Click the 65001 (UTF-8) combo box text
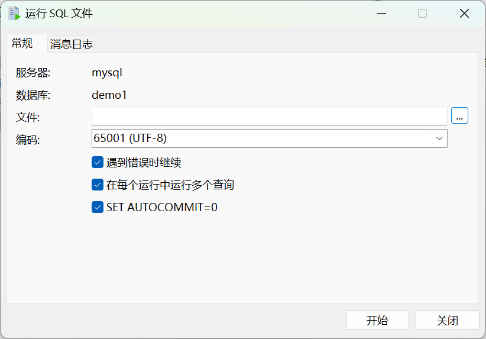 130,138
